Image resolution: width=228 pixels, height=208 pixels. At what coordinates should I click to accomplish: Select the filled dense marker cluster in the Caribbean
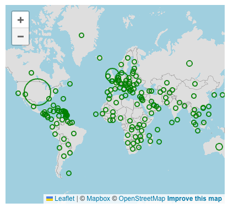tap(65, 113)
